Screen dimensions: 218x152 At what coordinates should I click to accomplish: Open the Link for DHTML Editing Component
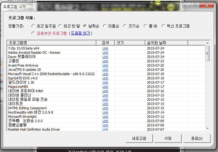(105, 108)
